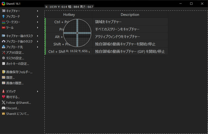The image size is (208, 134).
Task: Click the Tools (ツール) red toolbox icon
Action: 4,28
